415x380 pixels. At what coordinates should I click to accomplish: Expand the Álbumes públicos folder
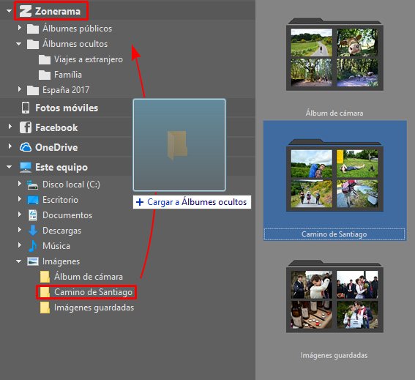pos(19,28)
